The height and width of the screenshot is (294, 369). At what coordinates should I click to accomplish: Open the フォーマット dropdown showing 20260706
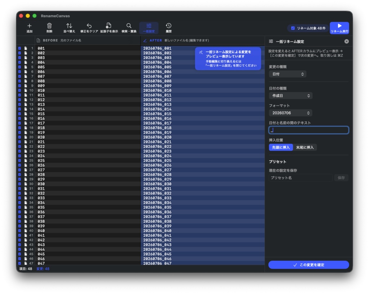(291, 113)
